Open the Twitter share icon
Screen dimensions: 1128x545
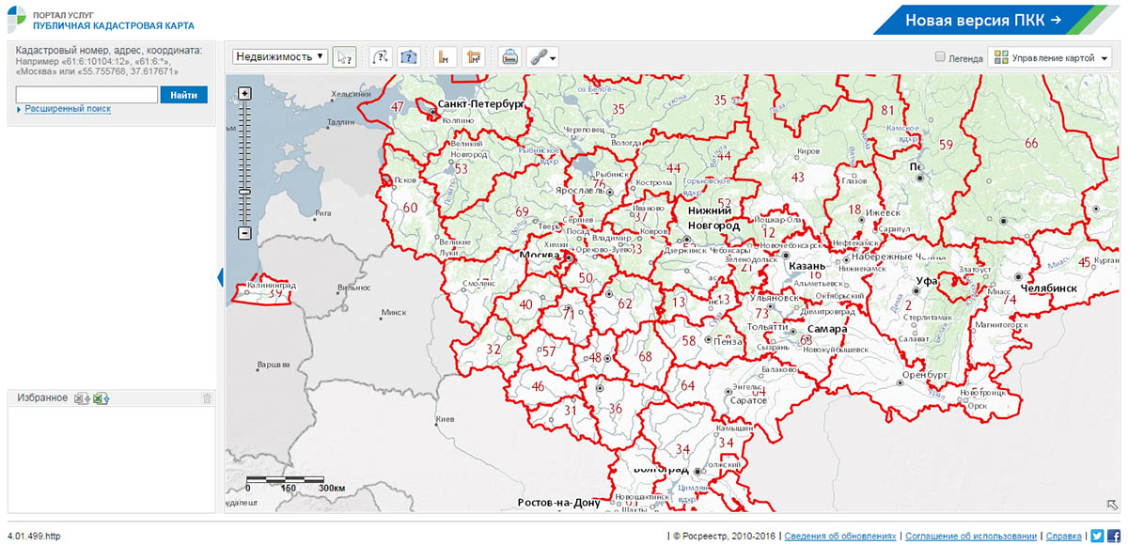point(1096,535)
